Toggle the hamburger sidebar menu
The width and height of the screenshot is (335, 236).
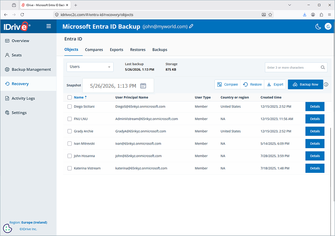click(x=49, y=26)
